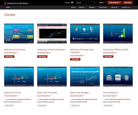Click the greyed View Course button under Options 101

9,106
